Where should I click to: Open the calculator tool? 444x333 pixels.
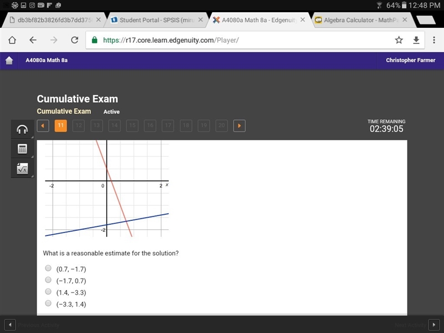[x=22, y=149]
